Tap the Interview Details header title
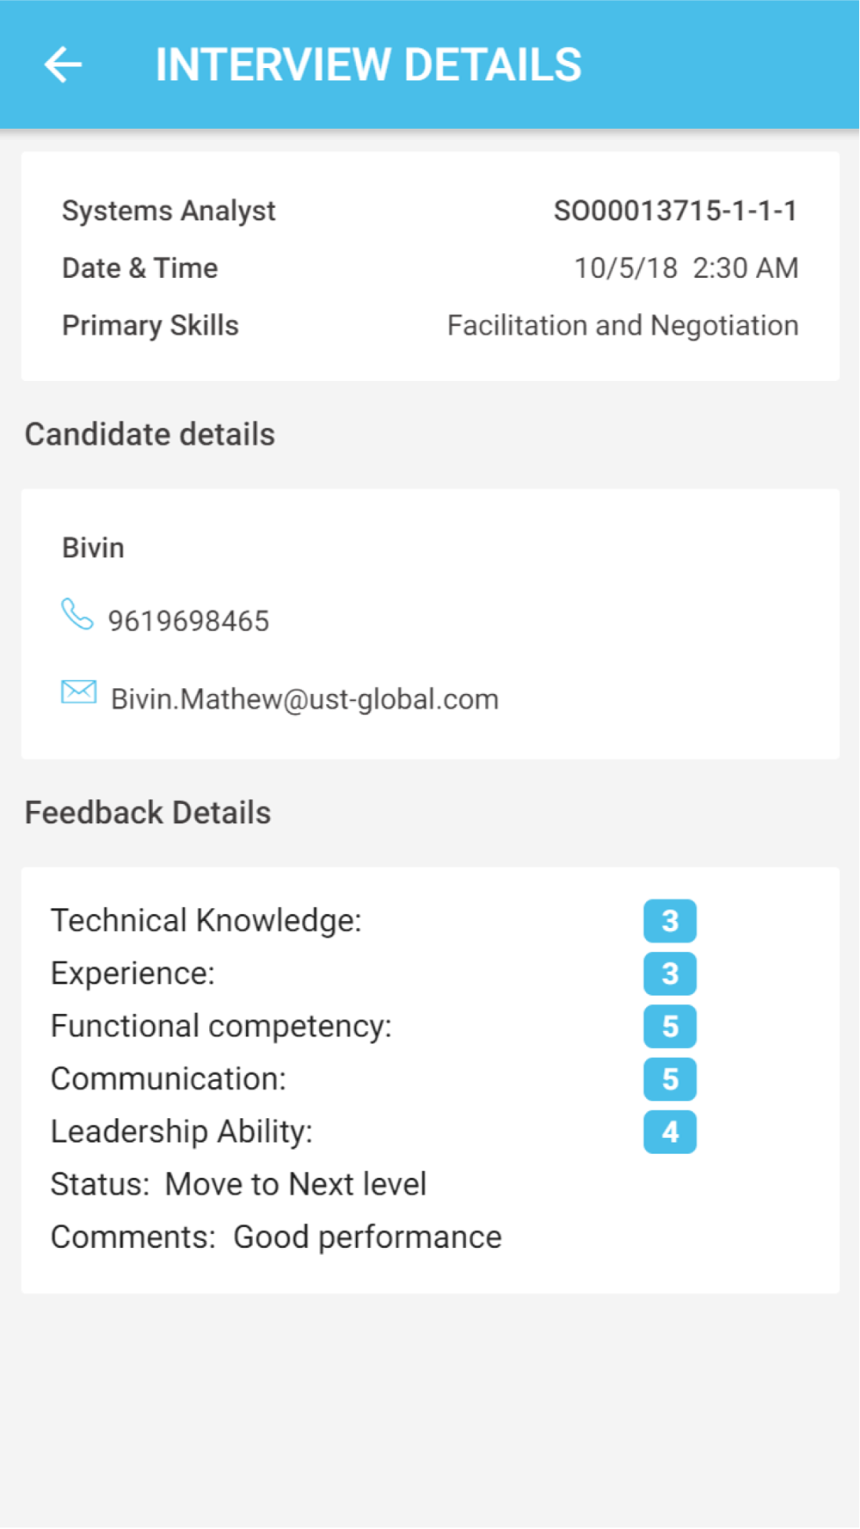This screenshot has height=1529, width=860. pos(368,64)
